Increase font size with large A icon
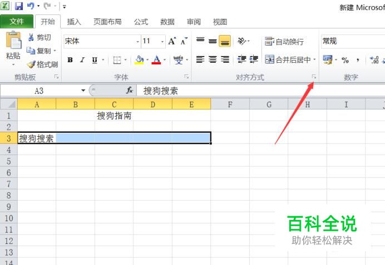This screenshot has width=385, height=265. 172,41
